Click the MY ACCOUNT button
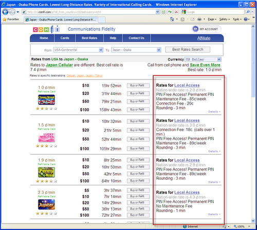Image resolution: width=257 pixels, height=230 pixels. click(206, 29)
